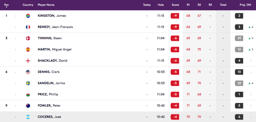Click the Australian flag for Fowler
Viewport: 256px width, 122px height.
point(28,106)
